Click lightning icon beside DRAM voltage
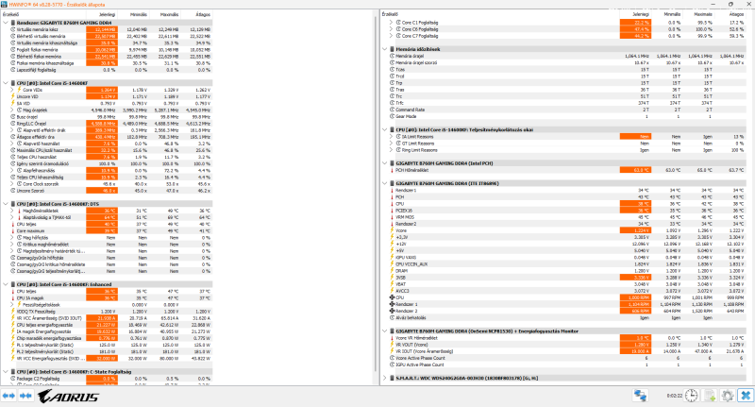 click(392, 271)
